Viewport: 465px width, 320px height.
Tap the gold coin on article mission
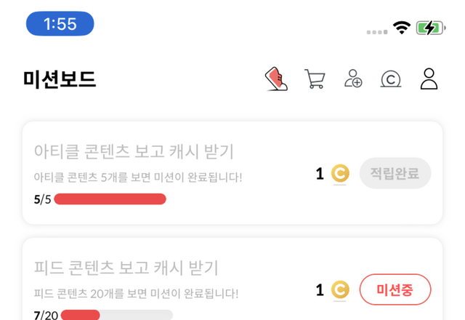pyautogui.click(x=340, y=174)
